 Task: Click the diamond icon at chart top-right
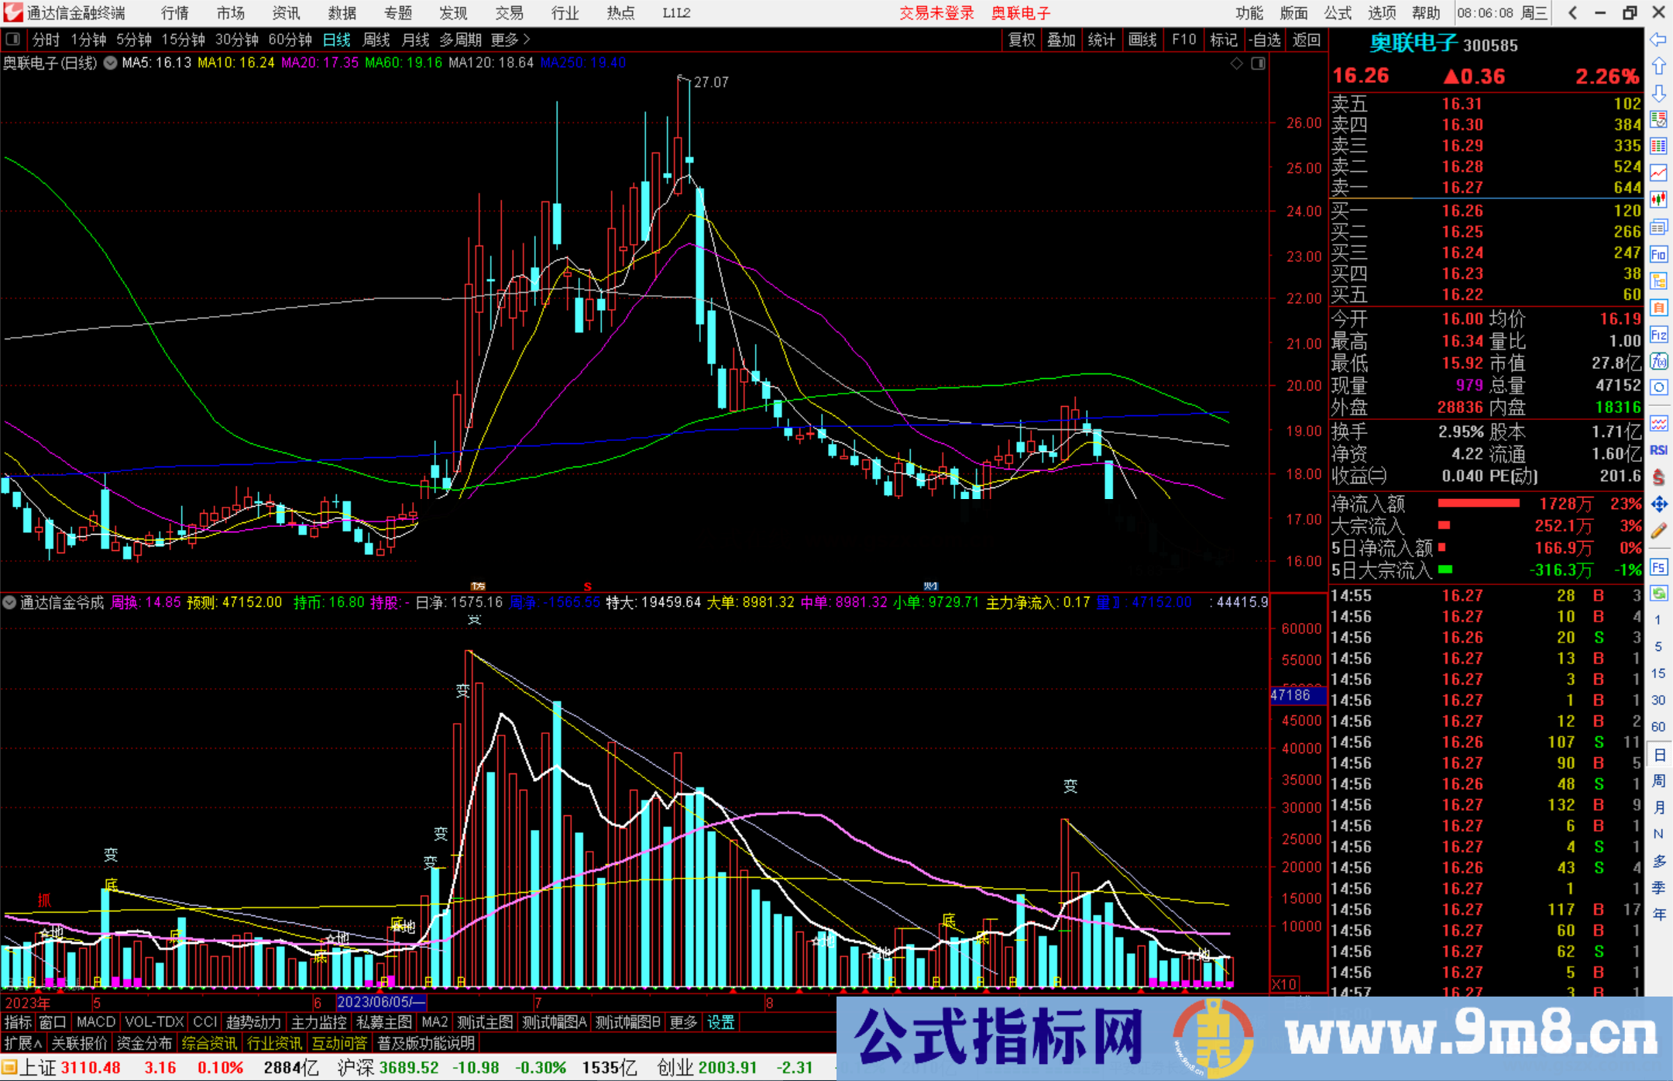[1237, 63]
